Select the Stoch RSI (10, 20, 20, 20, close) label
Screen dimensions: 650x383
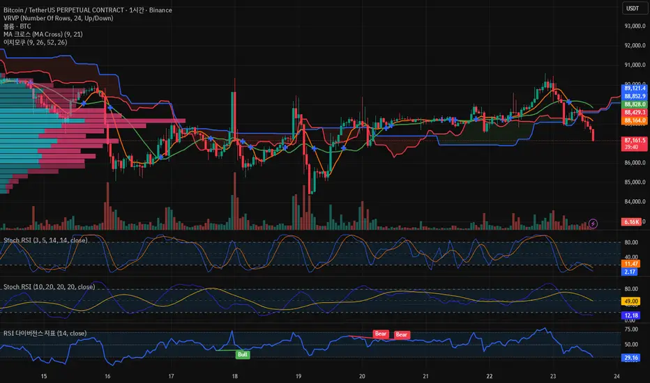point(49,286)
